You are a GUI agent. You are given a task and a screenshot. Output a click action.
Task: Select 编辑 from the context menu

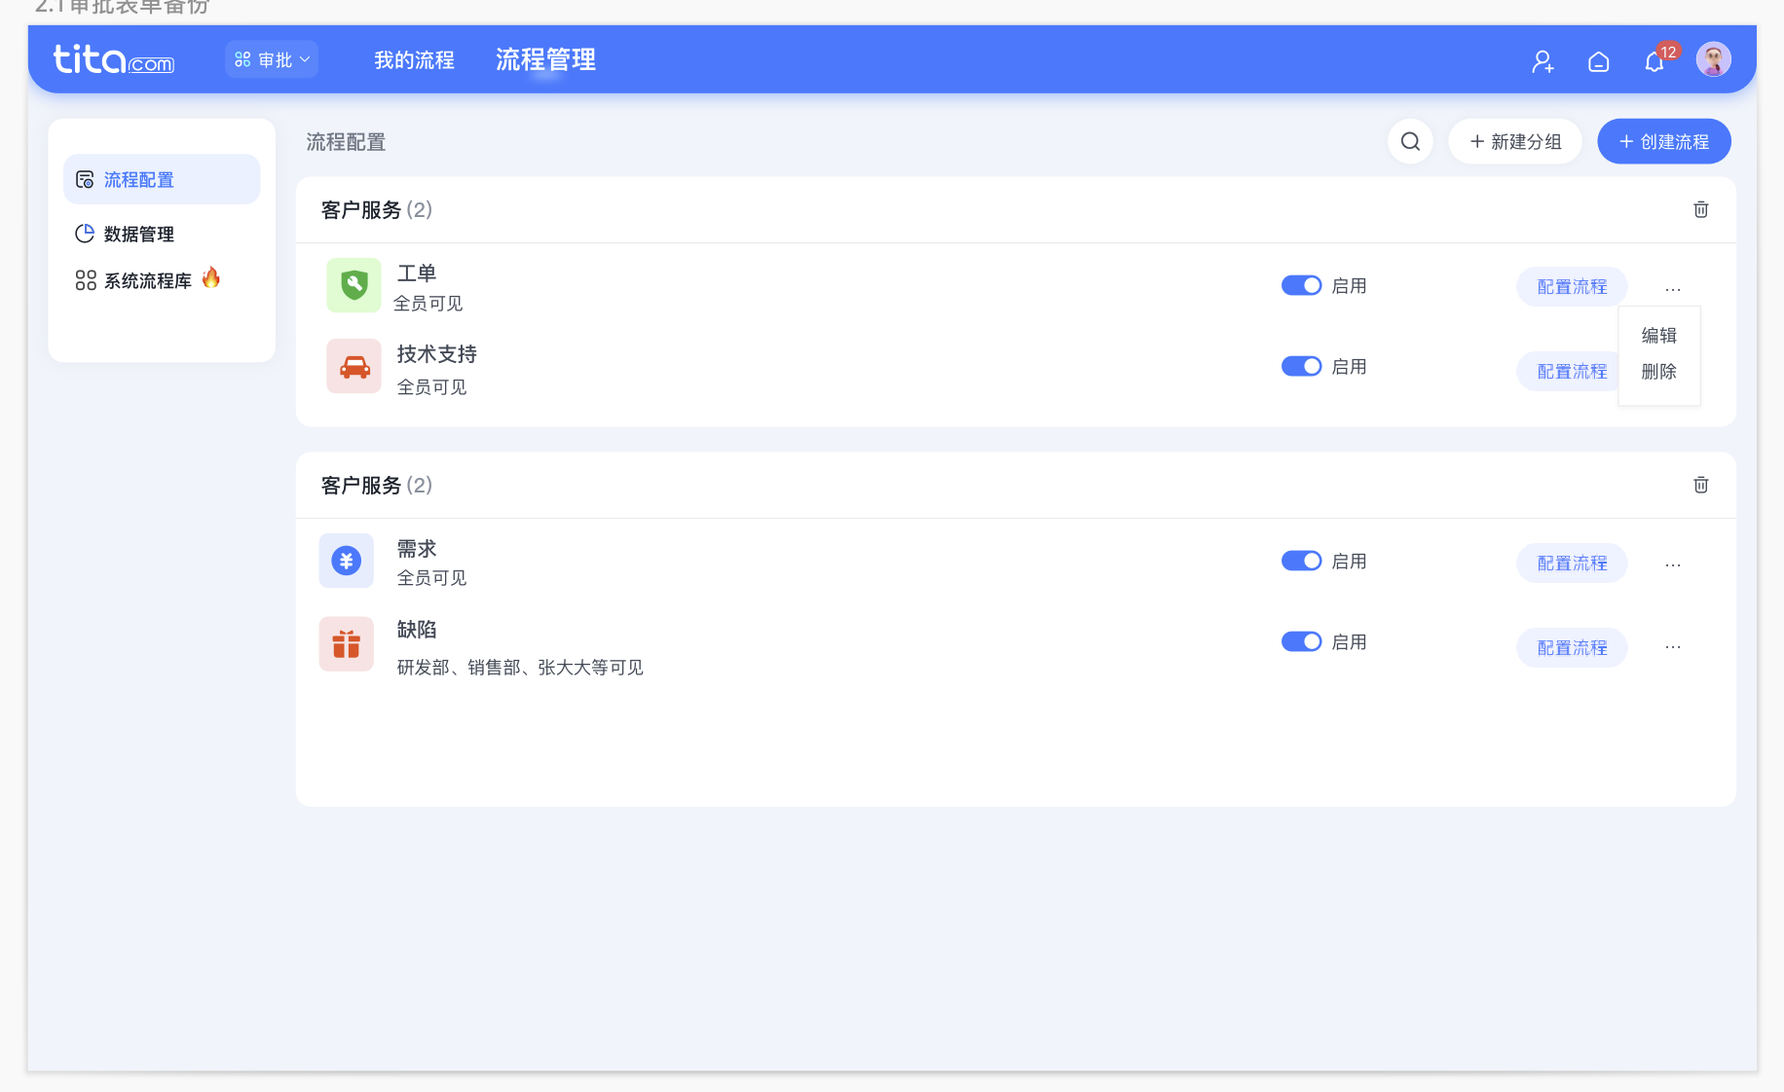1657,335
